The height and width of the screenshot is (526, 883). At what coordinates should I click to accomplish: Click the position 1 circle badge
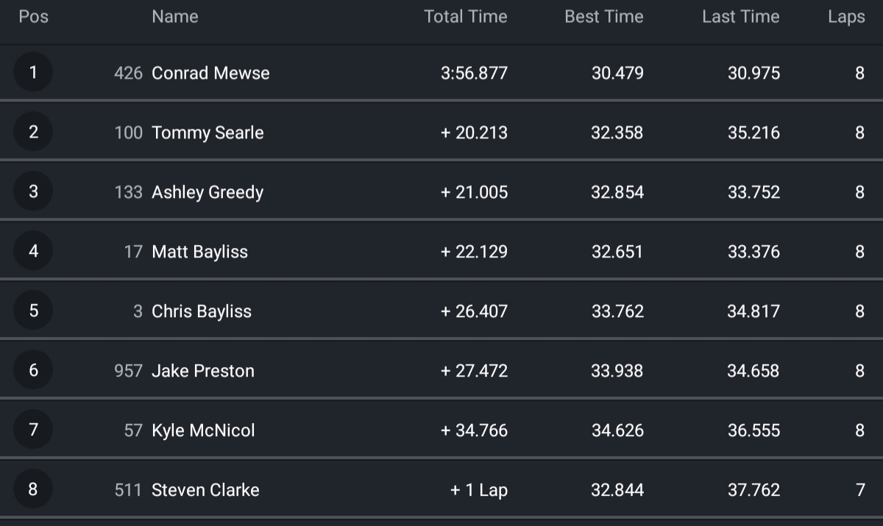coord(33,72)
